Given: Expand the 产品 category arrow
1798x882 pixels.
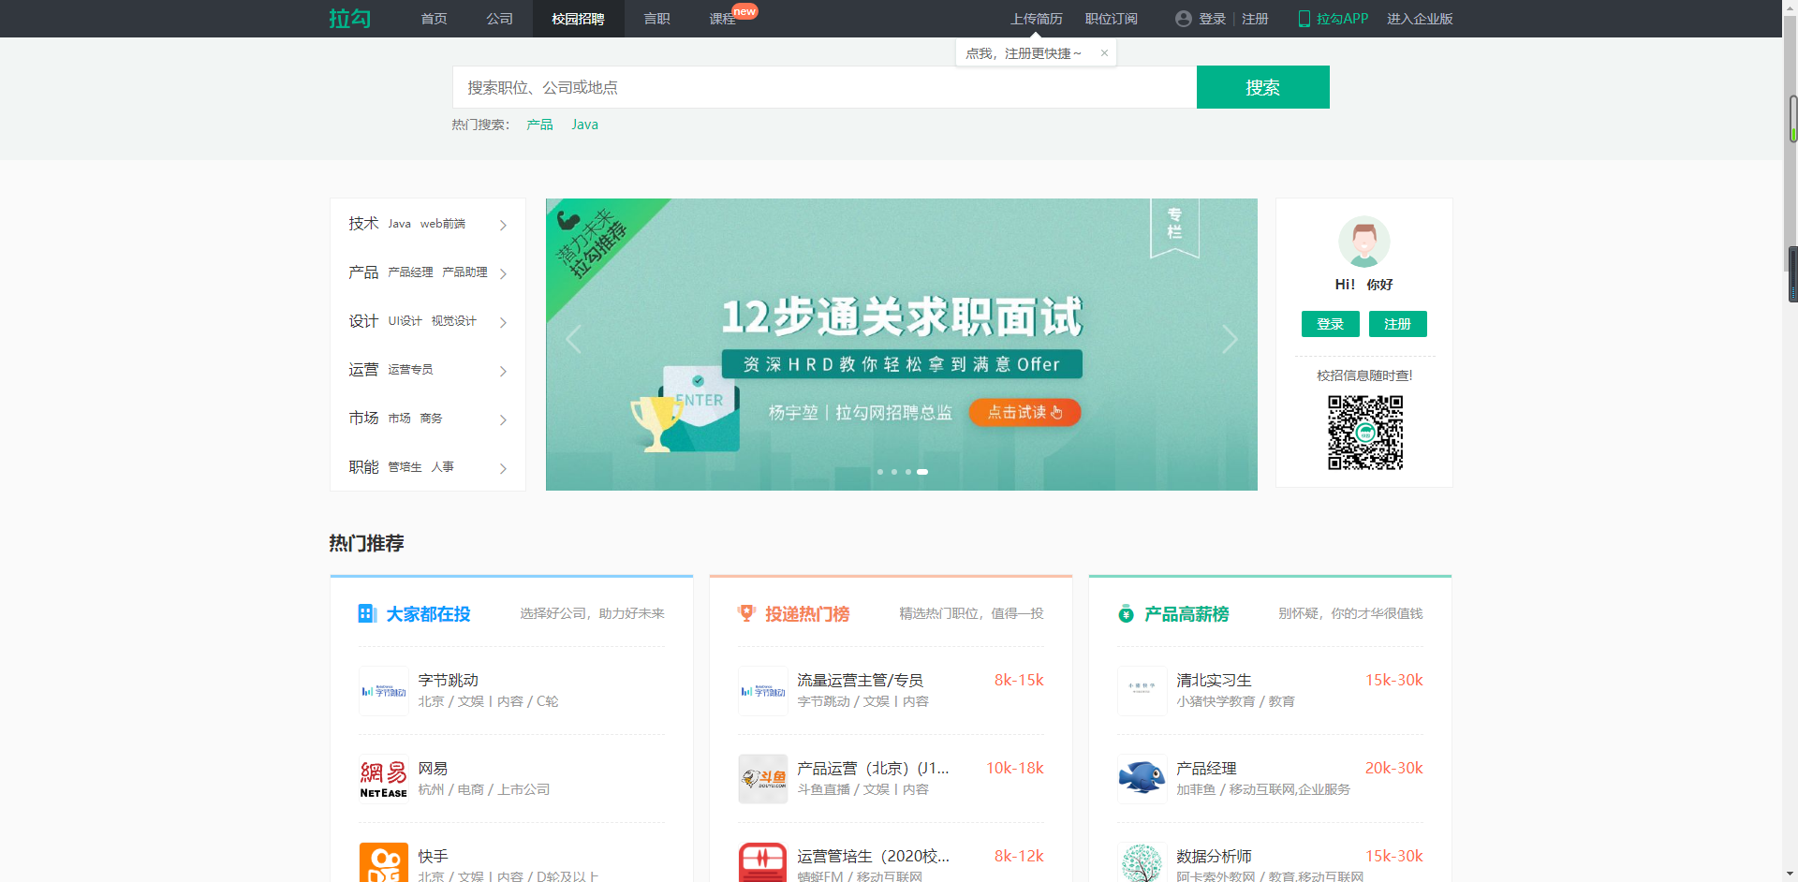Looking at the screenshot, I should click(503, 274).
